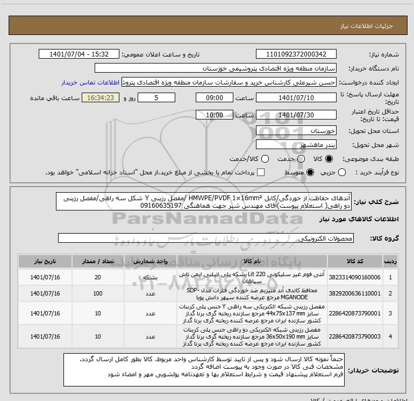Click product name مفصل رزینی دو راهی
This screenshot has width=414, height=401.
click(x=252, y=336)
